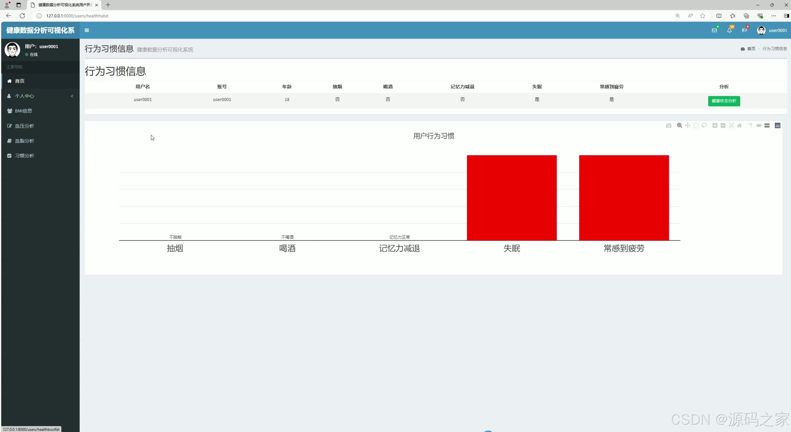Select the pan tool in the chart toolbar
This screenshot has height=432, width=791.
[x=687, y=126]
